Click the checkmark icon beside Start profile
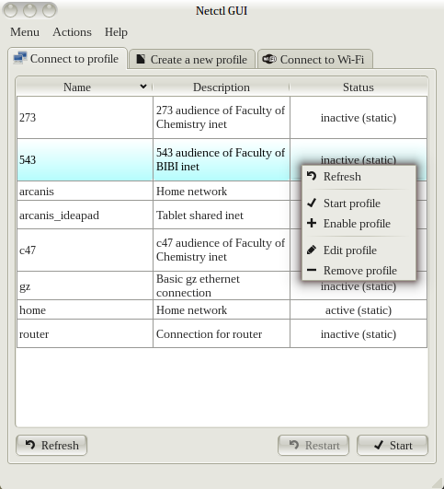Viewport: 444px width, 489px height. pos(312,203)
